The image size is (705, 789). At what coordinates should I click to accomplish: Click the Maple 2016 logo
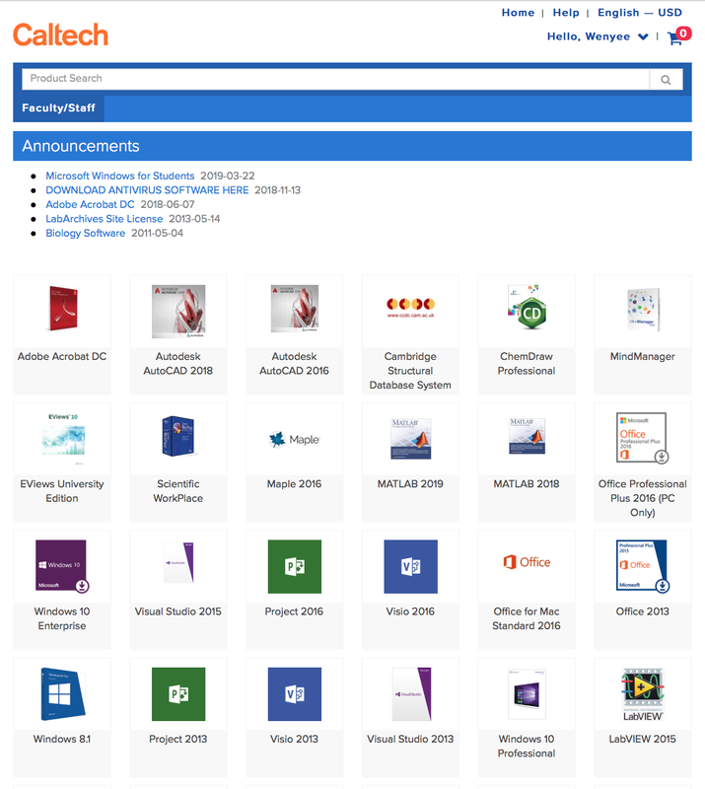(x=294, y=439)
